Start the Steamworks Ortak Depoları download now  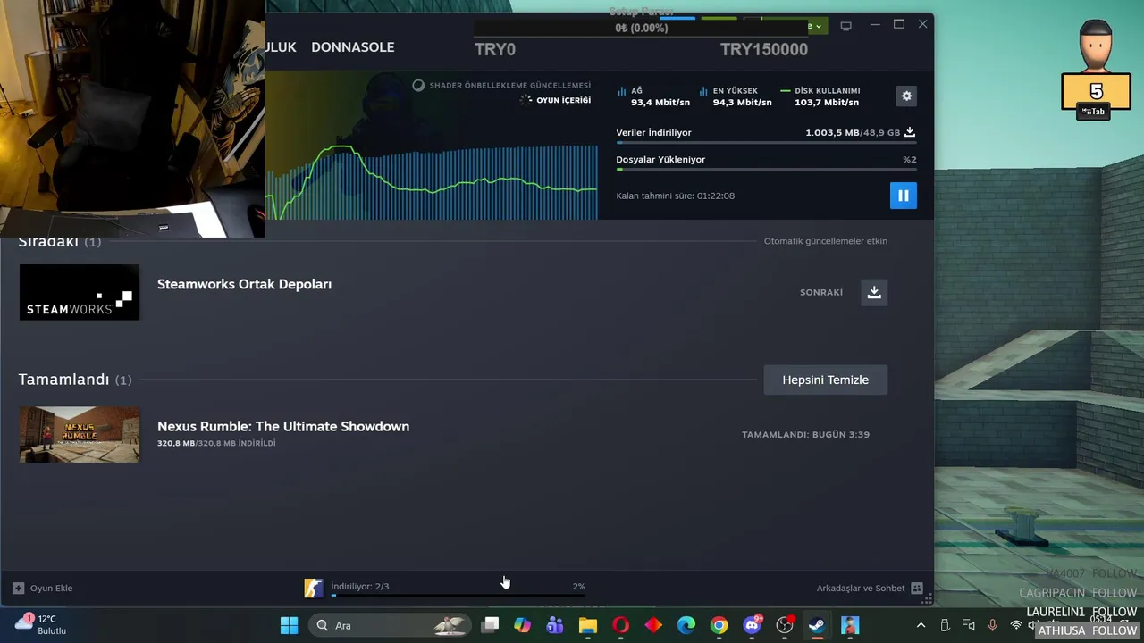(874, 292)
